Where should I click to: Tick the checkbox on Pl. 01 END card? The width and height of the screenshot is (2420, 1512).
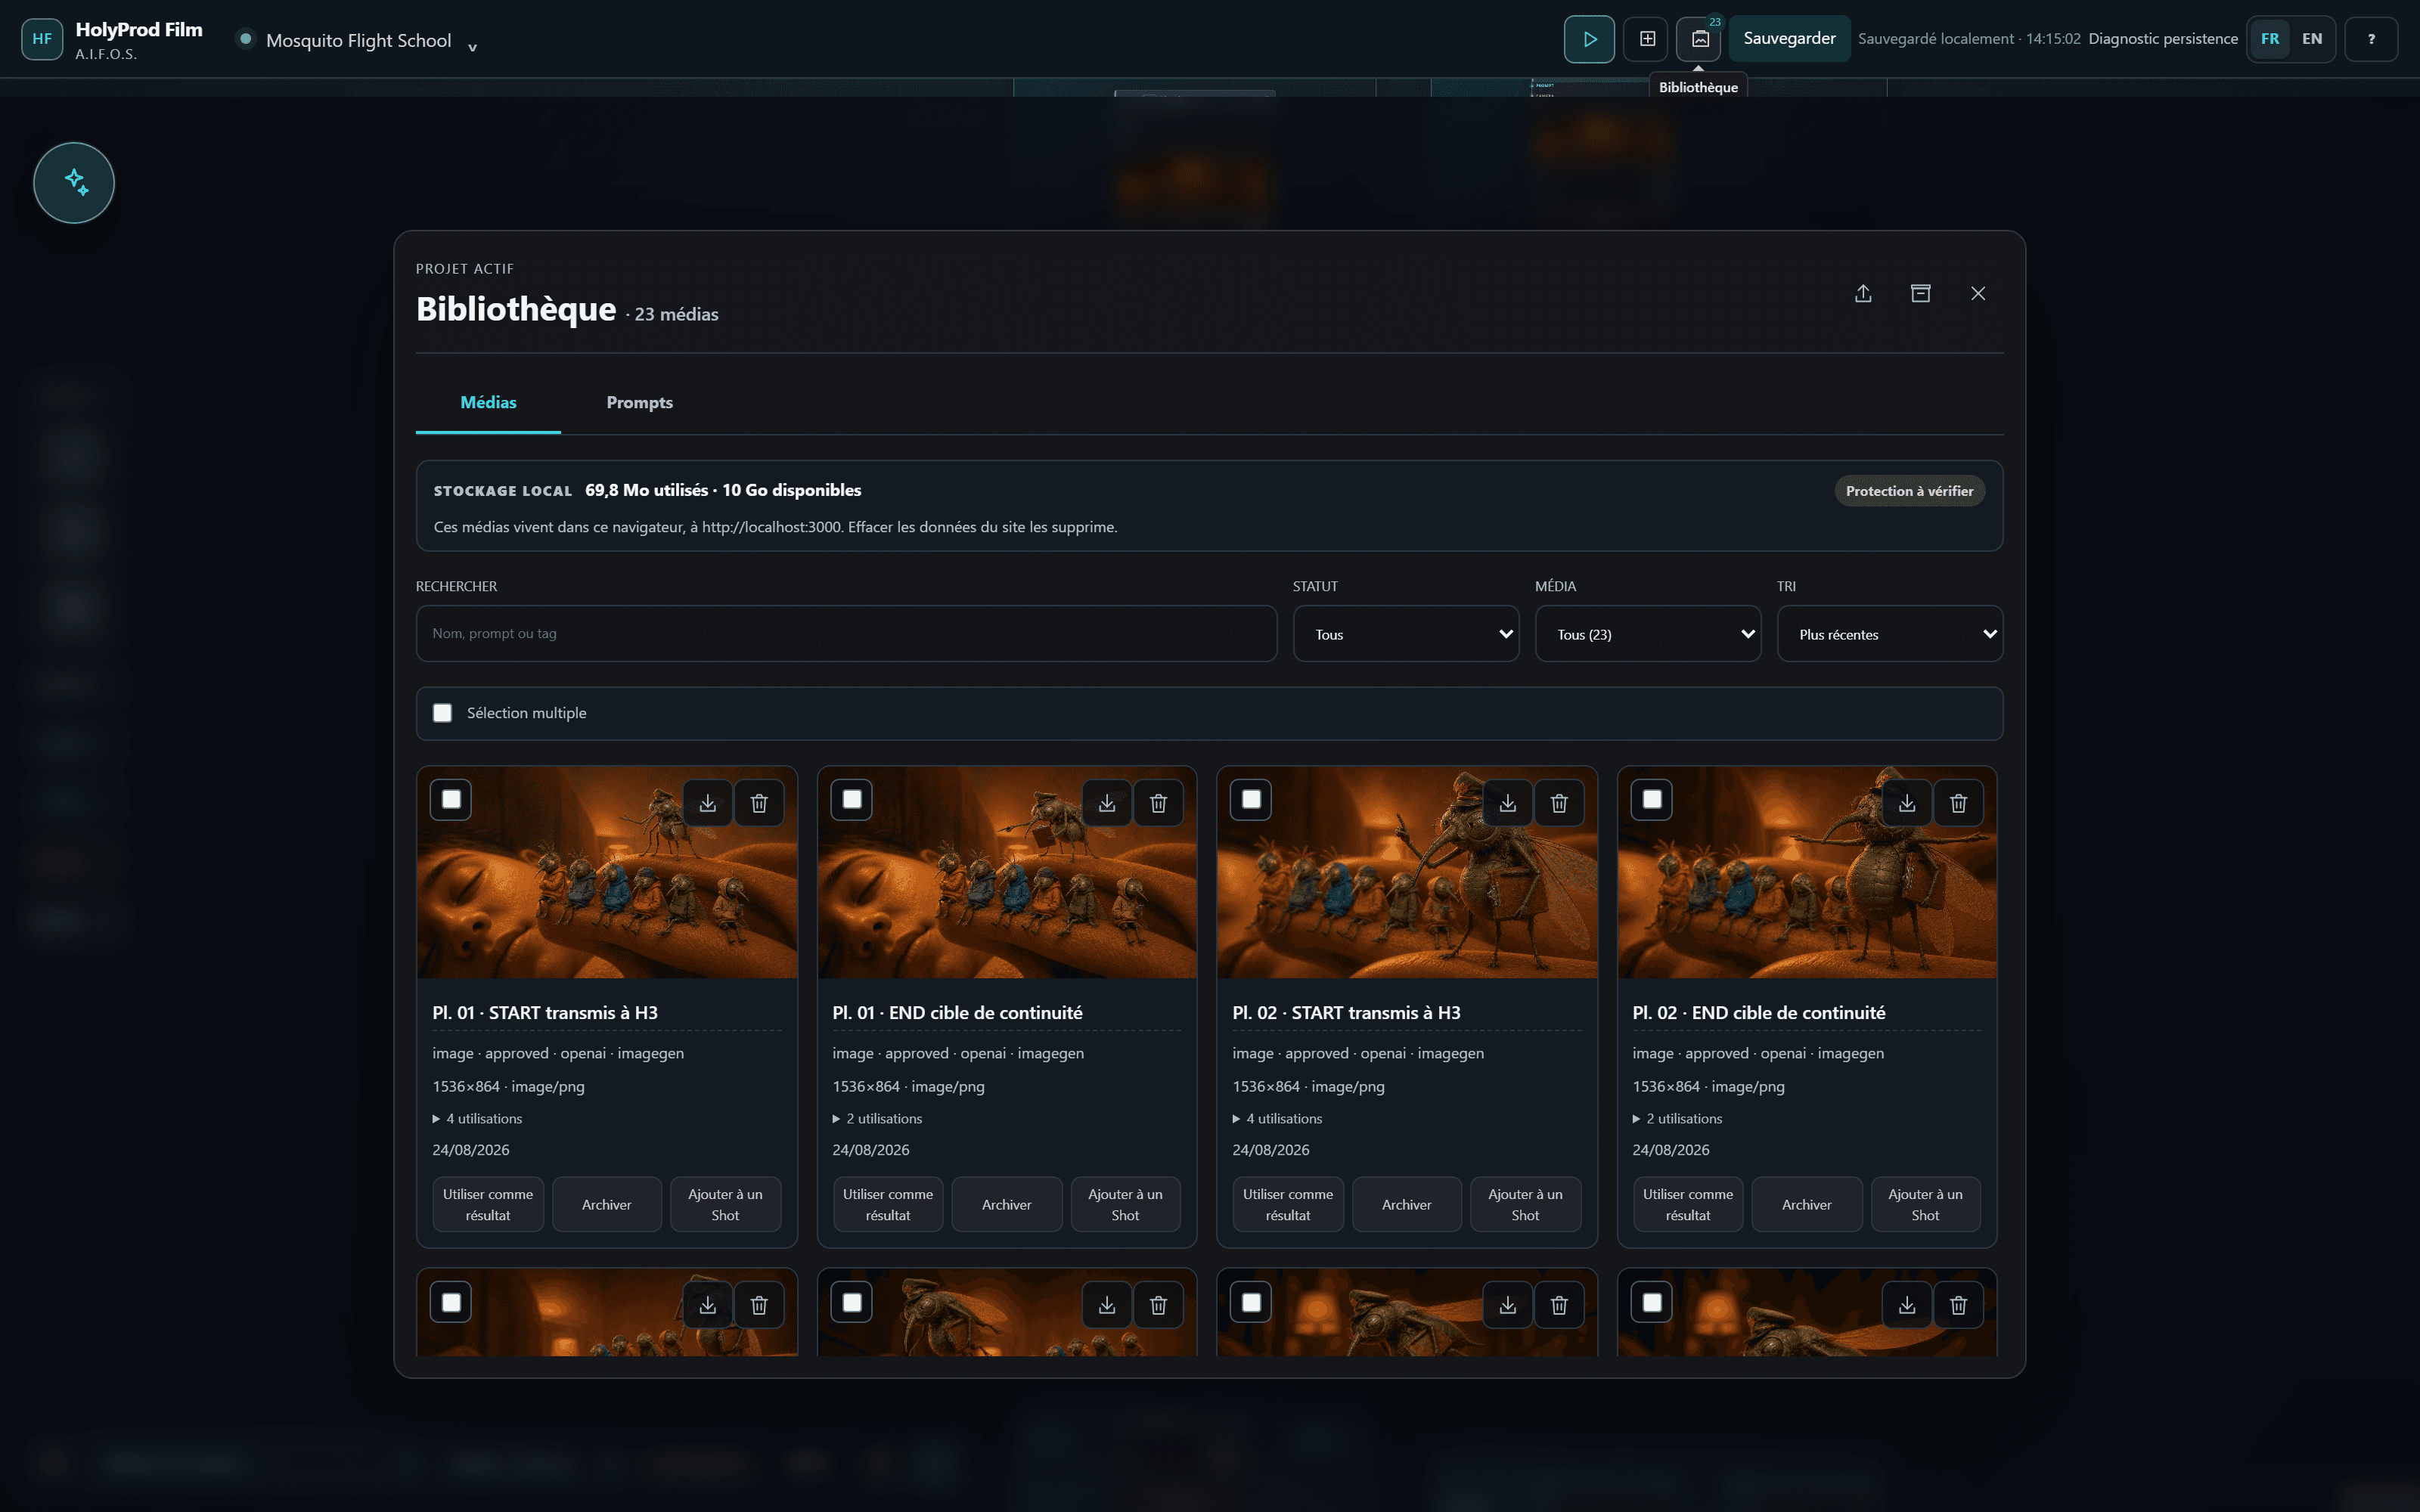(852, 800)
